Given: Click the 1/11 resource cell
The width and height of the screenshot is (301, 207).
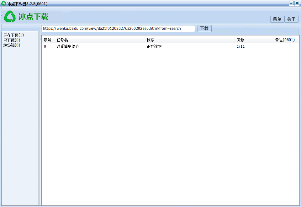Looking at the screenshot, I should pos(241,46).
